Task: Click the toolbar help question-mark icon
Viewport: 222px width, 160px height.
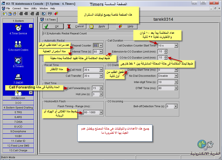Action: click(x=56, y=14)
